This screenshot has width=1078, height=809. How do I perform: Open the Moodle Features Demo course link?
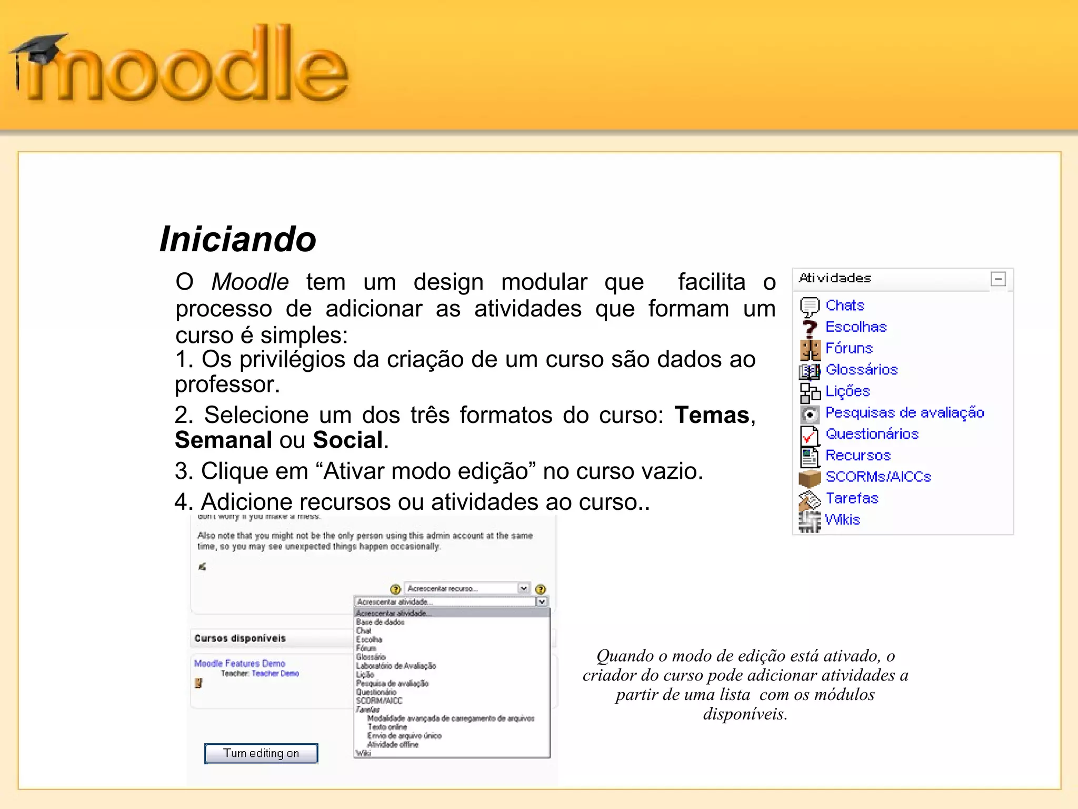point(239,663)
